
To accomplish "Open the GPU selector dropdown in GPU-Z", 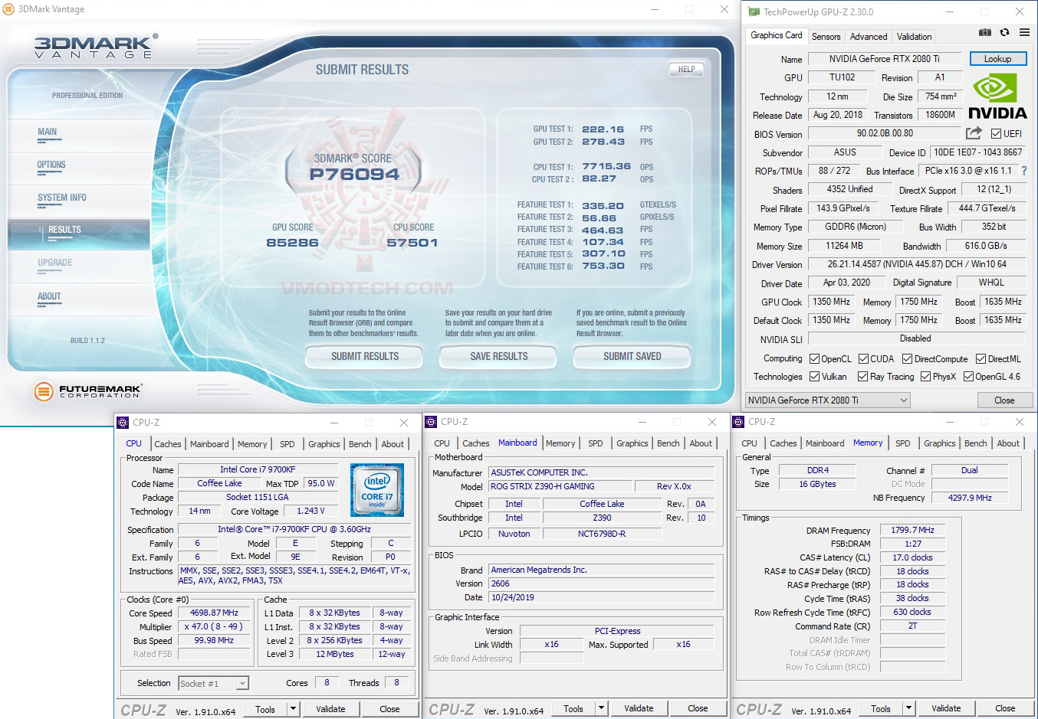I will (828, 400).
